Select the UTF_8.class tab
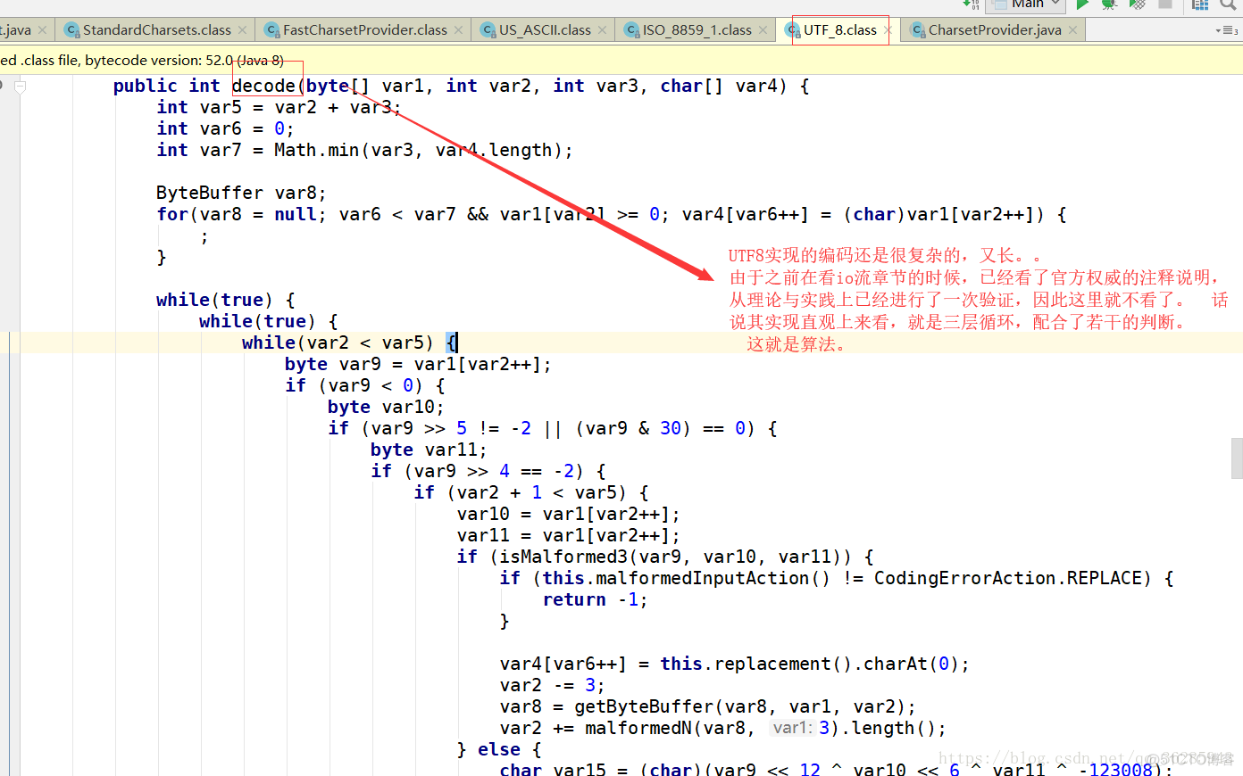This screenshot has height=776, width=1243. click(839, 30)
